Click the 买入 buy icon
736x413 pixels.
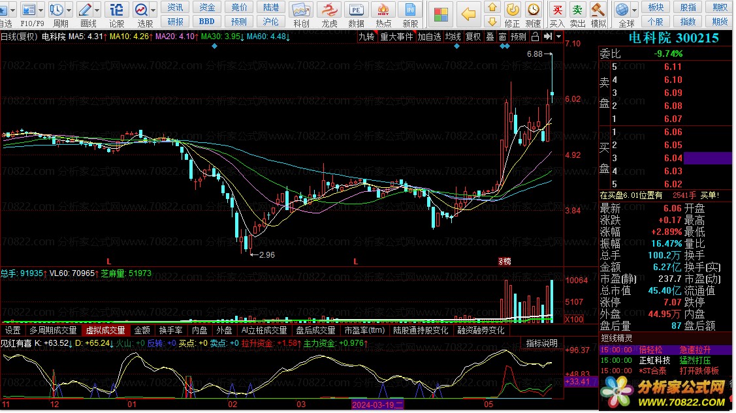pos(557,9)
